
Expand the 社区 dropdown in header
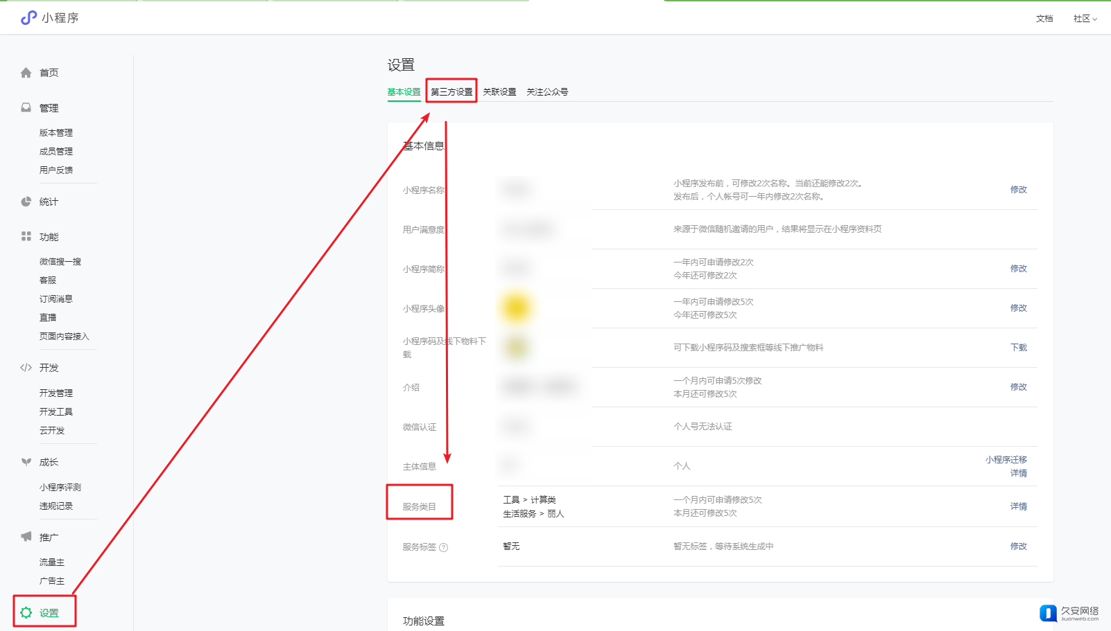[x=1085, y=19]
